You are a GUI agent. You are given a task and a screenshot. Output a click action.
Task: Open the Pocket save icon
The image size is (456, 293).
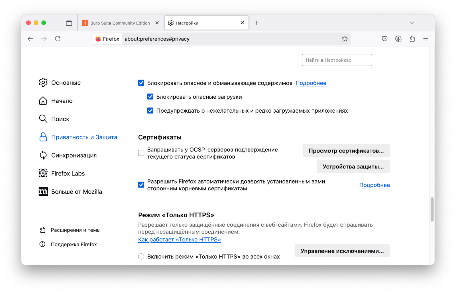coord(385,39)
